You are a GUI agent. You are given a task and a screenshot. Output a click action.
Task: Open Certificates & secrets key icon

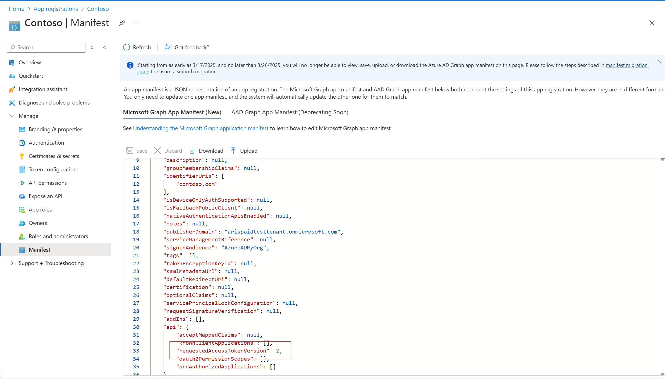[x=22, y=156]
